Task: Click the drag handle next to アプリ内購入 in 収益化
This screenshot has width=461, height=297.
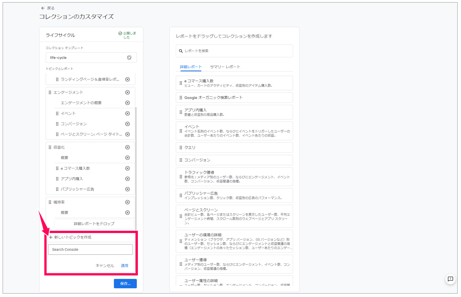Action: click(x=57, y=179)
